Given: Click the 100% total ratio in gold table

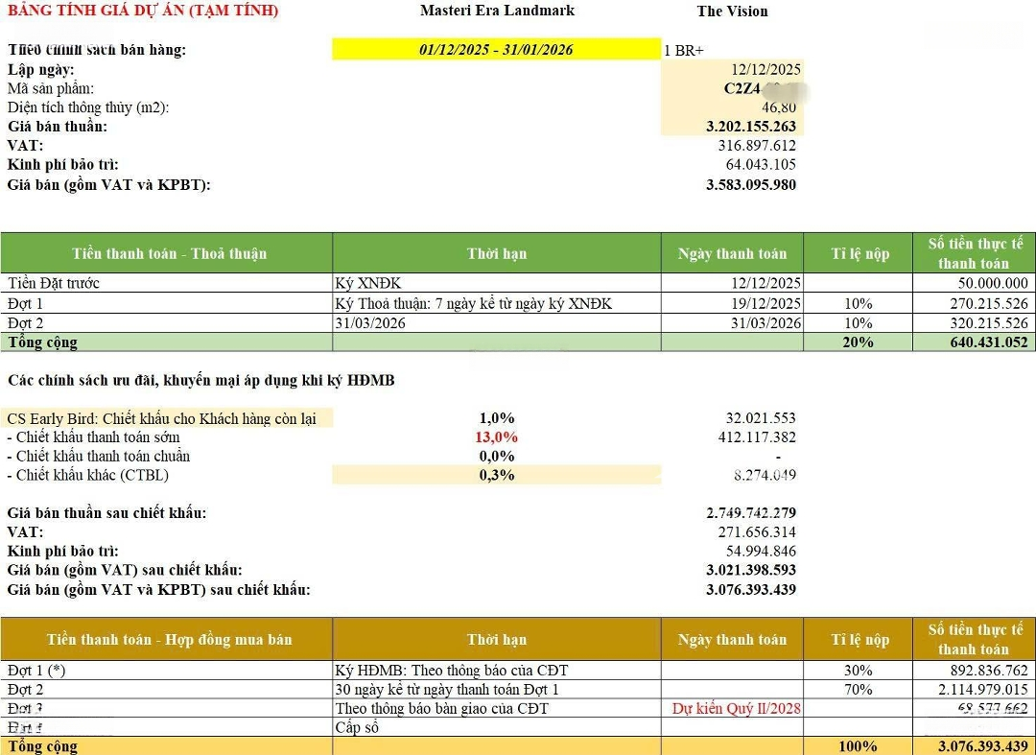Looking at the screenshot, I should 859,746.
